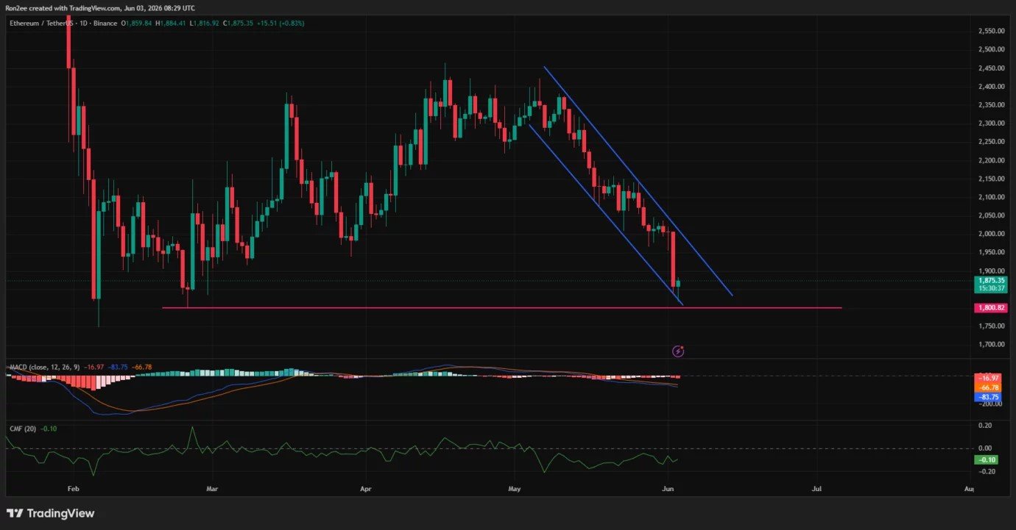Open the TradingView logo link at bottom left
The image size is (1016, 530).
(x=51, y=513)
